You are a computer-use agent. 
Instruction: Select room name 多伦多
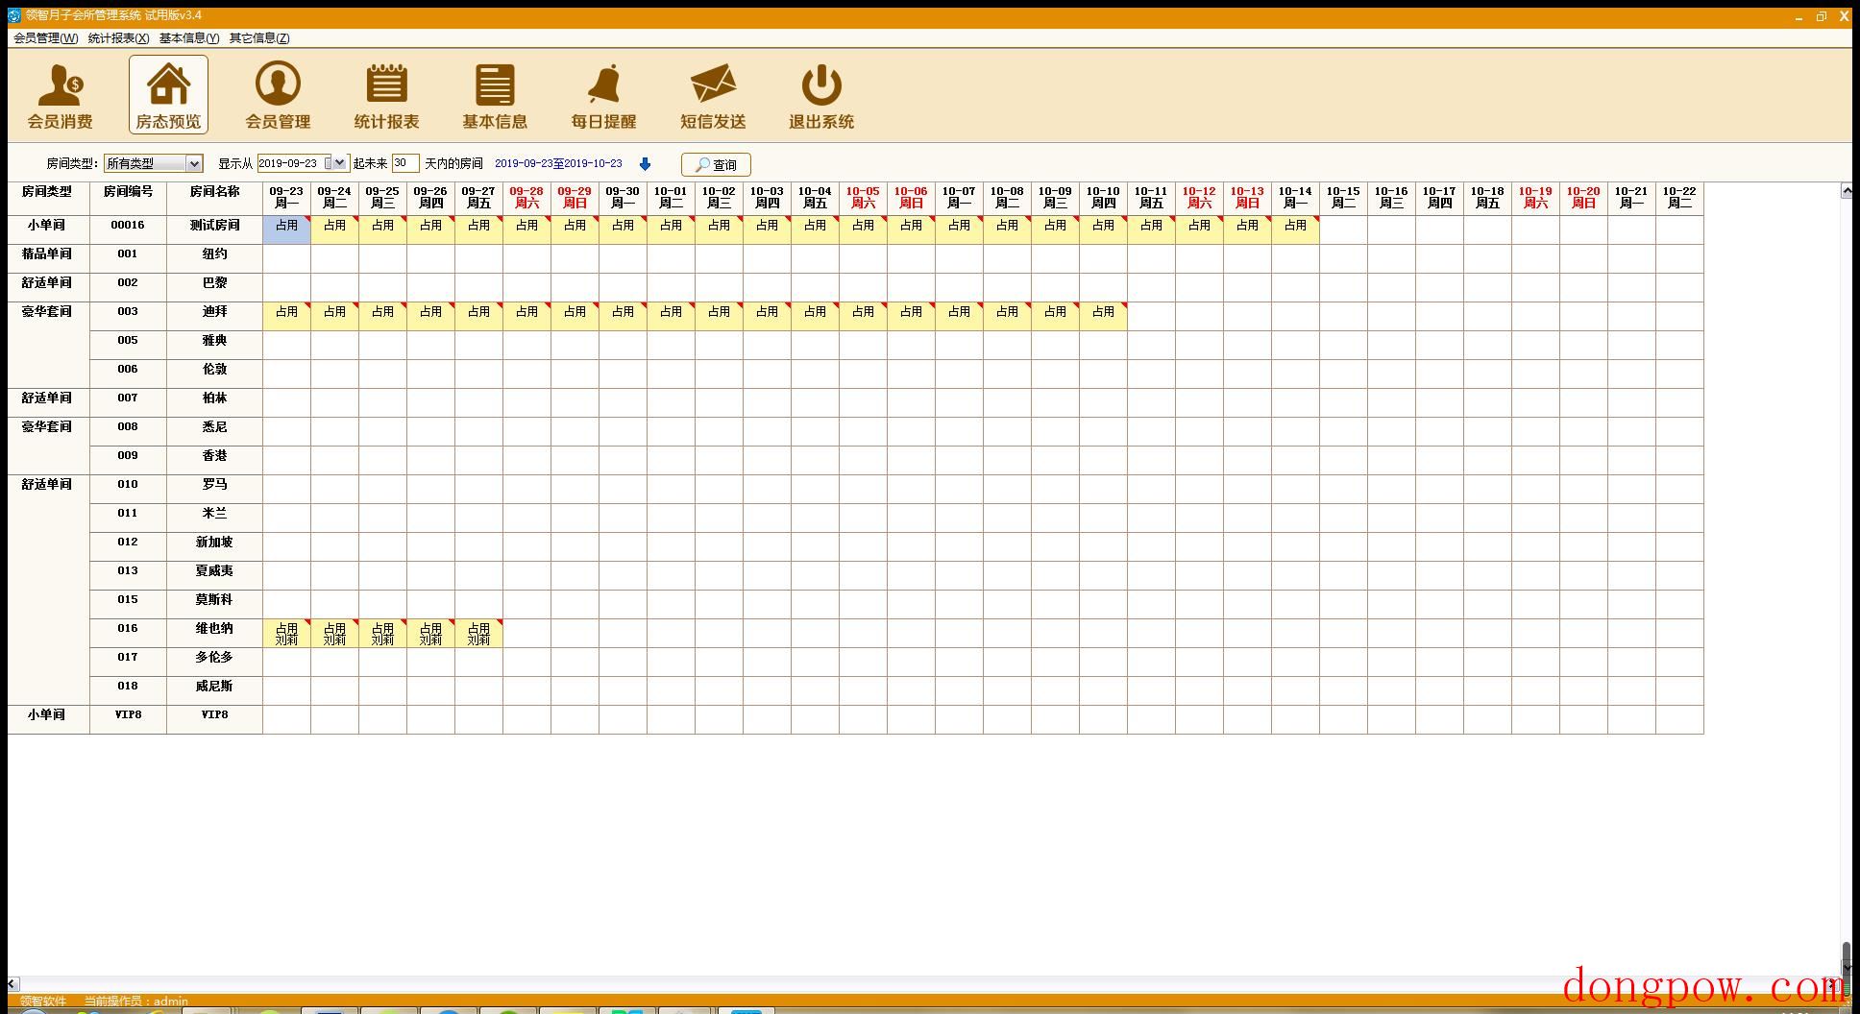click(214, 658)
